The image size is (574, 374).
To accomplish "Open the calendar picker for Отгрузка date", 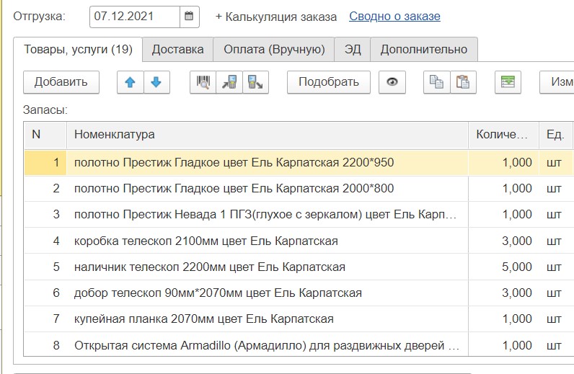I will (x=189, y=17).
